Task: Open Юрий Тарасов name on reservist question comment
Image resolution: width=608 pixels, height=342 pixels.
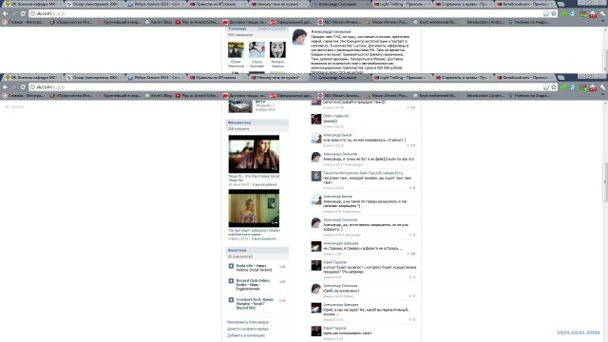Action: 334,262
